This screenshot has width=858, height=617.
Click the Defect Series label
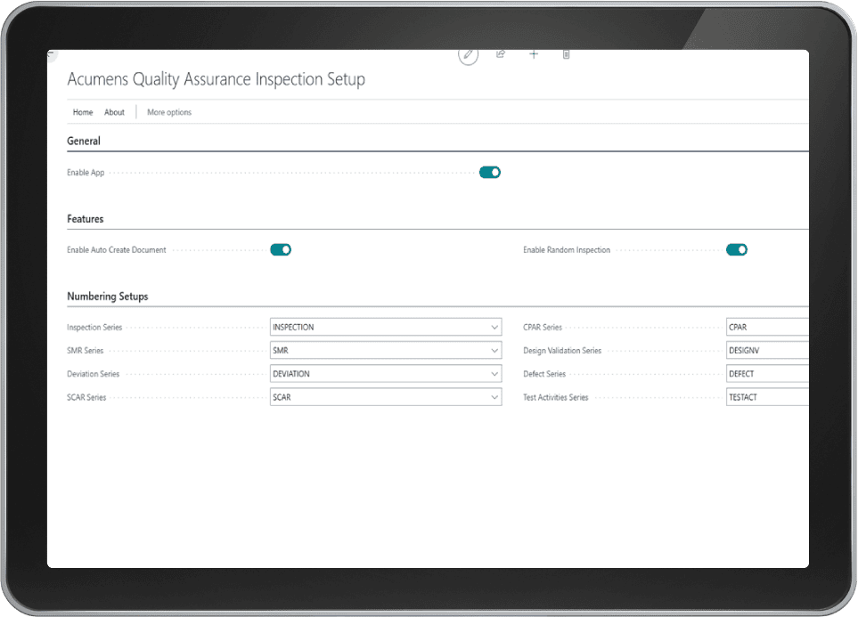[544, 374]
